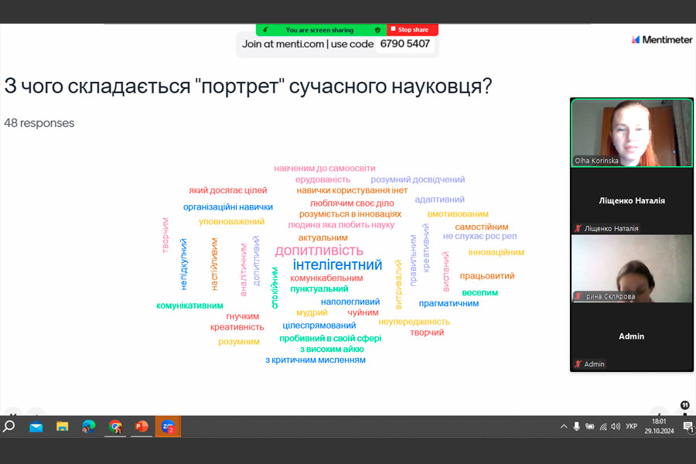Viewport: 696px width, 464px height.
Task: Open Zoom from the taskbar
Action: click(168, 426)
